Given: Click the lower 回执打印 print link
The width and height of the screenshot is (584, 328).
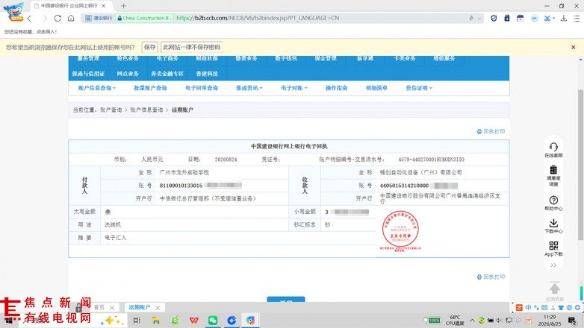Looking at the screenshot, I should [491, 277].
